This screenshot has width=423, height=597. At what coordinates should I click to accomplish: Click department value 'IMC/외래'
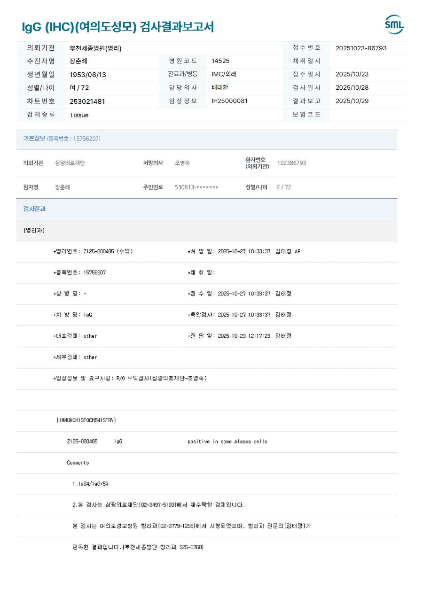224,74
